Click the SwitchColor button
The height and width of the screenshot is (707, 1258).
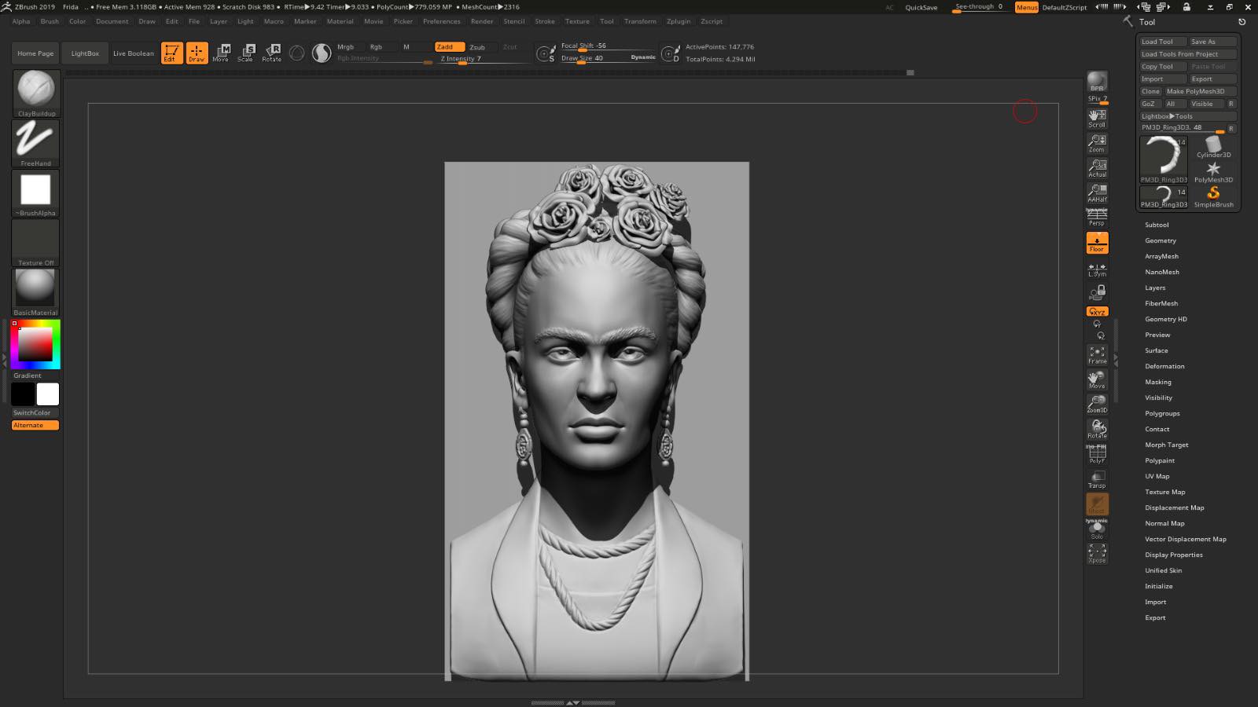coord(35,412)
